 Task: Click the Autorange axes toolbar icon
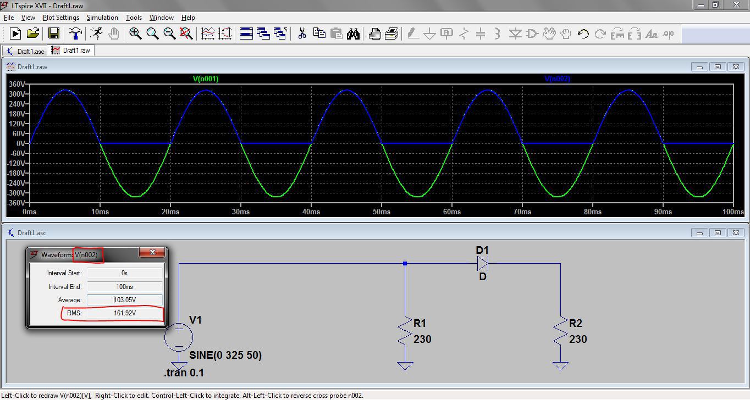coord(225,34)
